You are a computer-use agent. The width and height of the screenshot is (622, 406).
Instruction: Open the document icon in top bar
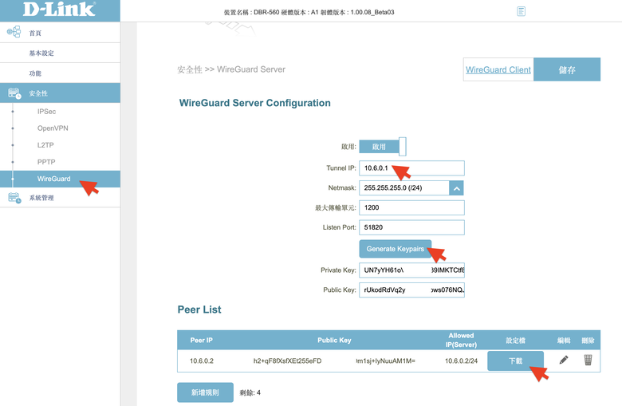tap(522, 11)
